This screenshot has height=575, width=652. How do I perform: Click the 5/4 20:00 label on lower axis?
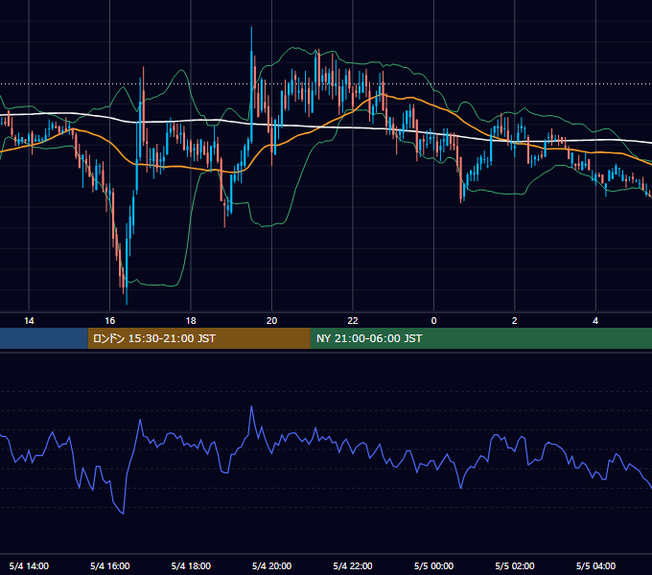(271, 565)
